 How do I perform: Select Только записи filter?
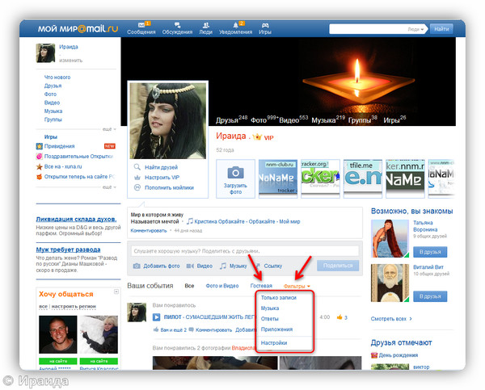(x=279, y=298)
